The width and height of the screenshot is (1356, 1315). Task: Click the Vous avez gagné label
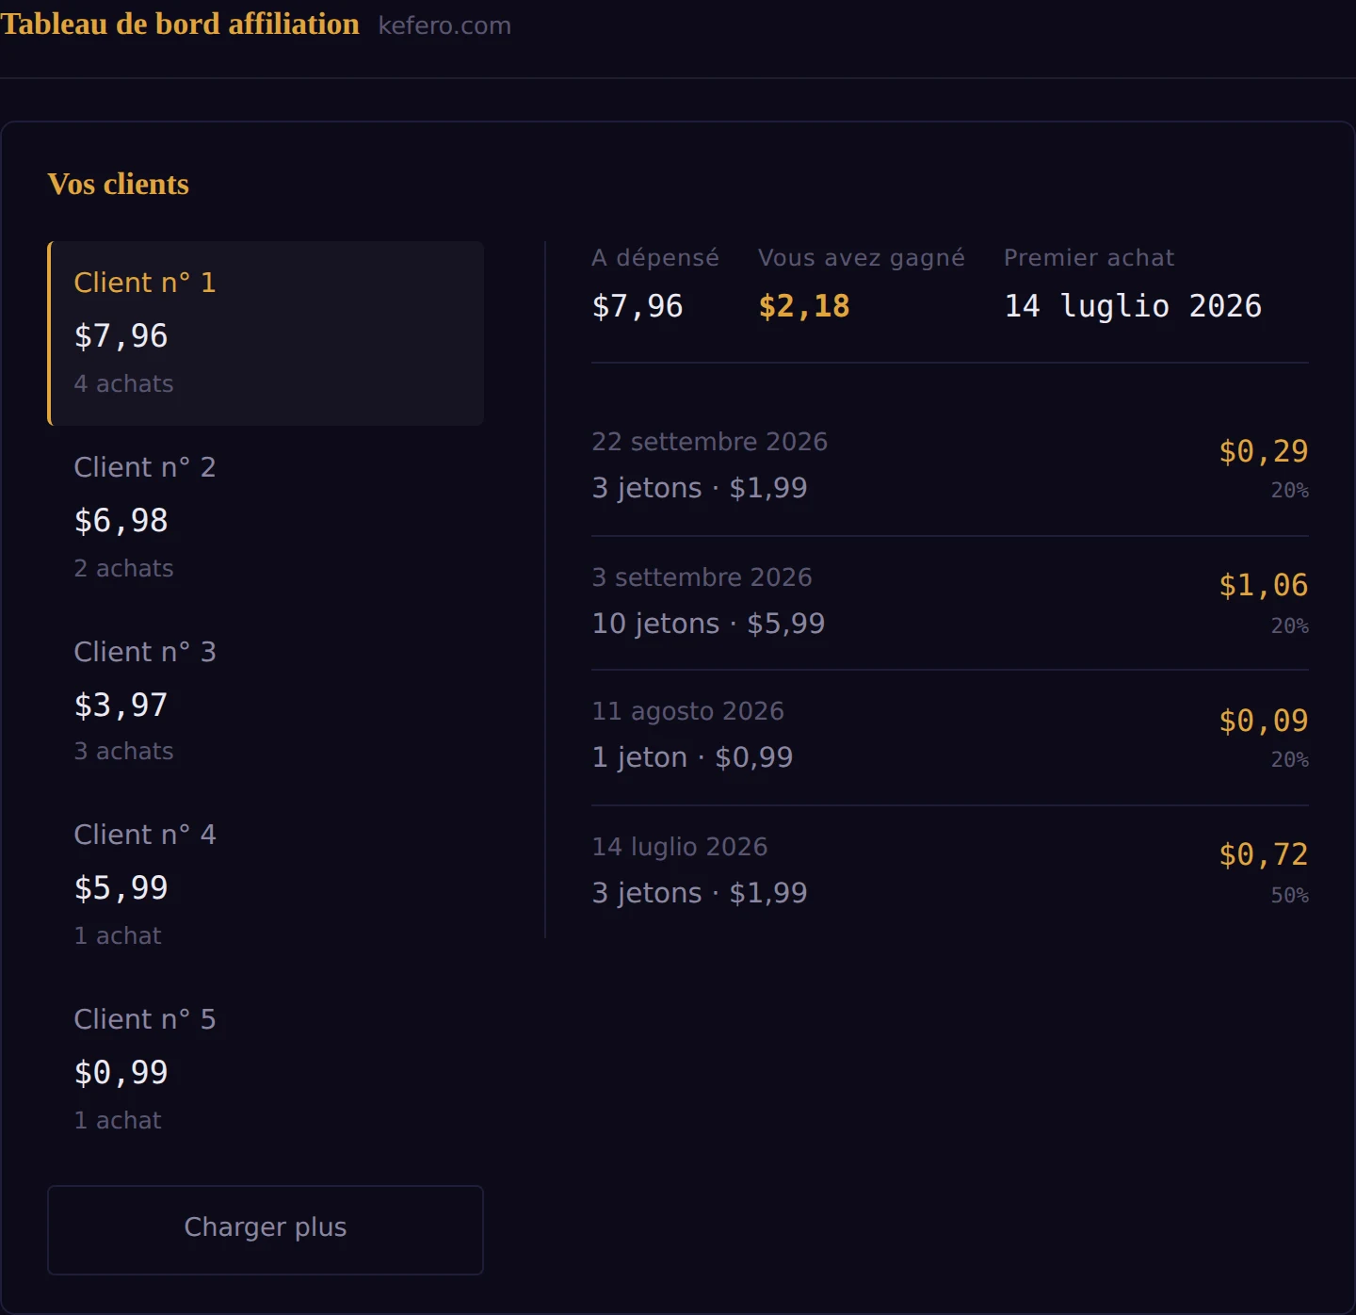point(862,258)
